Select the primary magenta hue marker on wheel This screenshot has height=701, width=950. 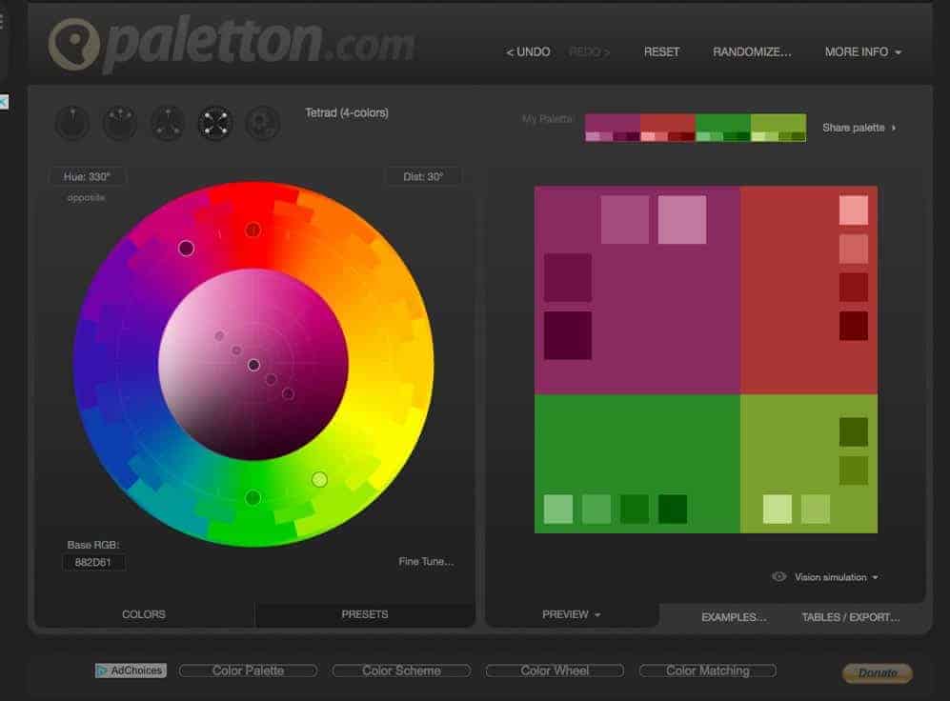point(186,248)
